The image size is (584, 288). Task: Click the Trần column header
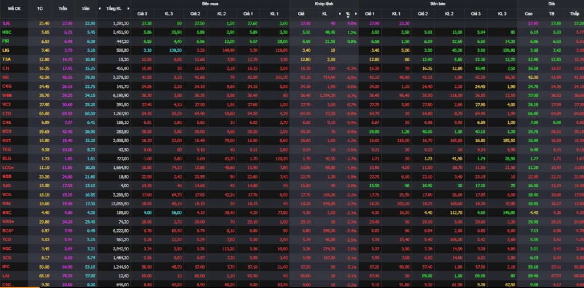pyautogui.click(x=63, y=8)
